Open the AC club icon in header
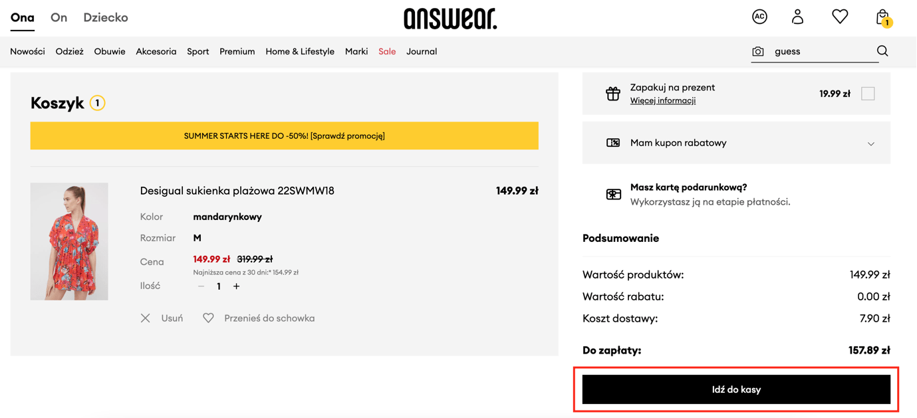Image resolution: width=917 pixels, height=418 pixels. (x=759, y=17)
